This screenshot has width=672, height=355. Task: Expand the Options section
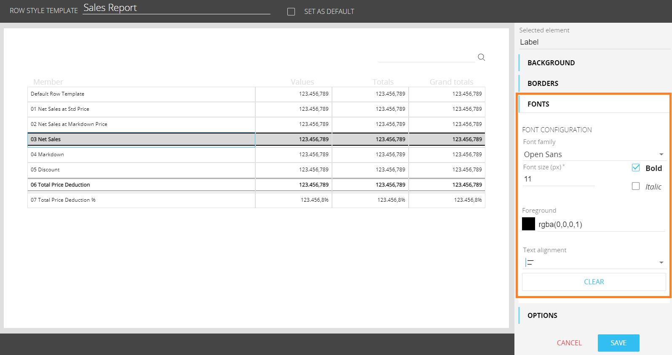point(542,315)
